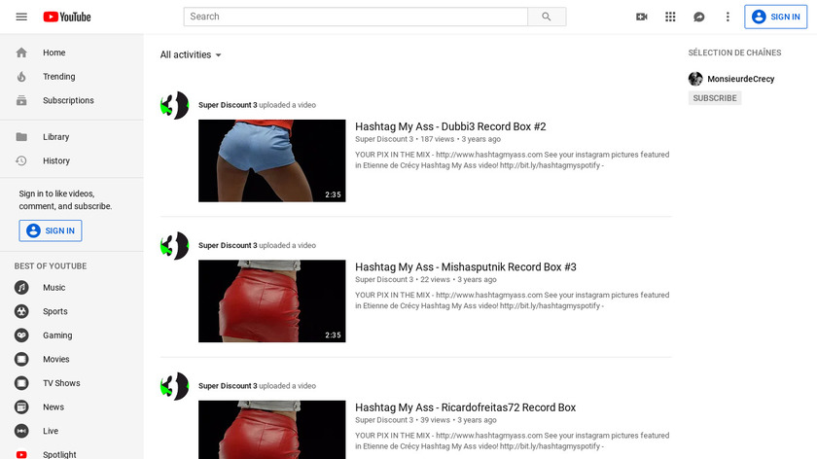Click the Trending flame icon

pos(21,77)
